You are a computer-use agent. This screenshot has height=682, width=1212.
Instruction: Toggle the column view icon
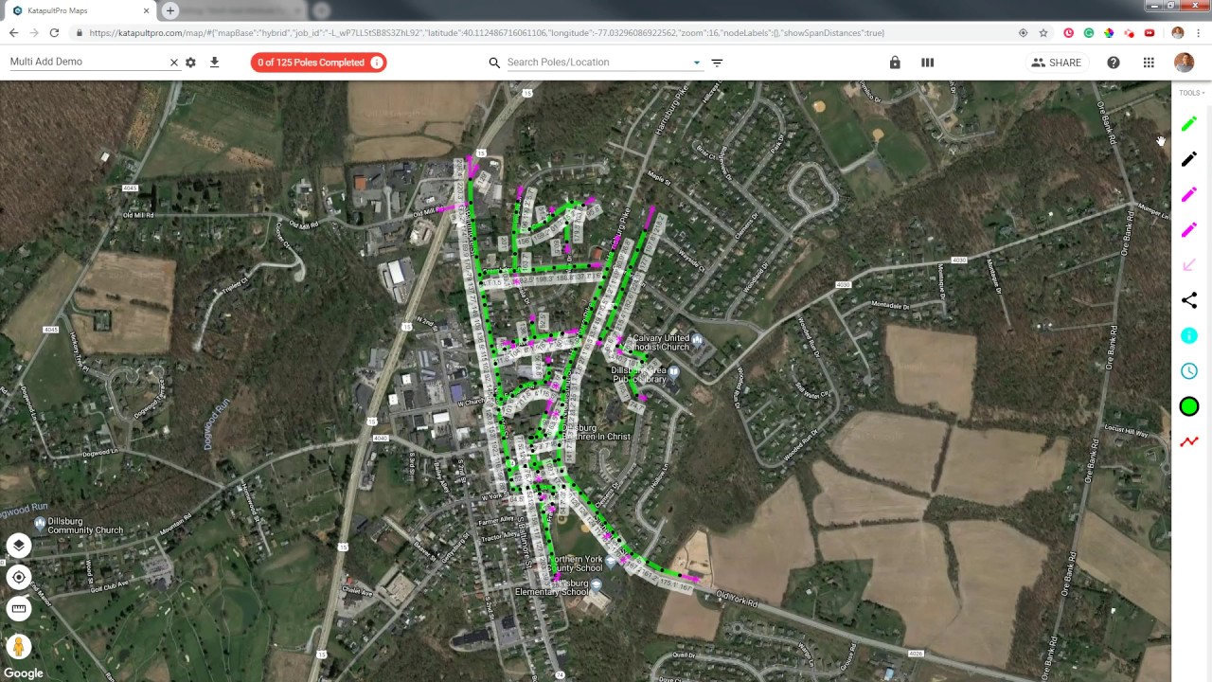click(x=928, y=63)
